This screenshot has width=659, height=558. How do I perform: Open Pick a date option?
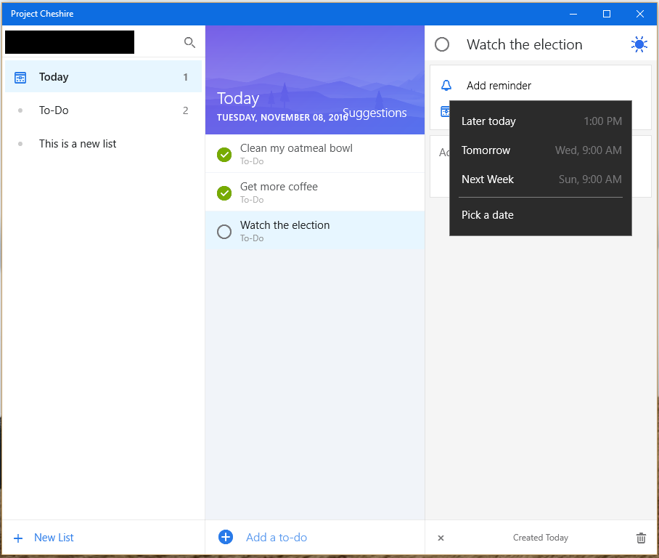(x=488, y=215)
